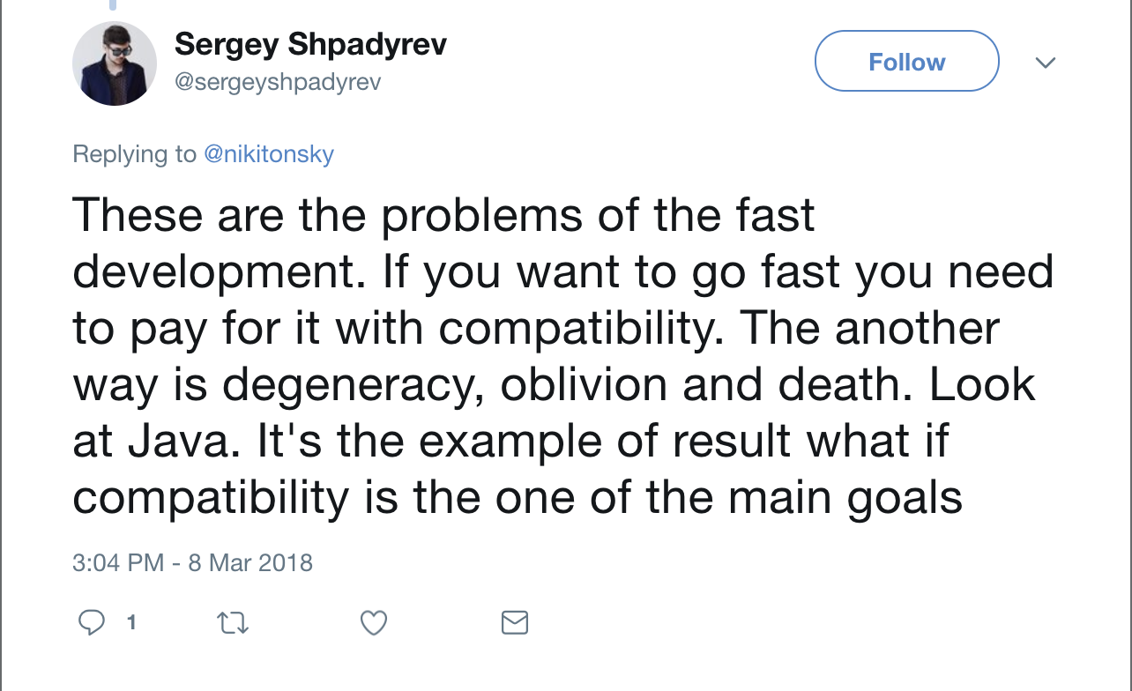
Task: Like the tweet with the heart icon
Action: click(374, 623)
